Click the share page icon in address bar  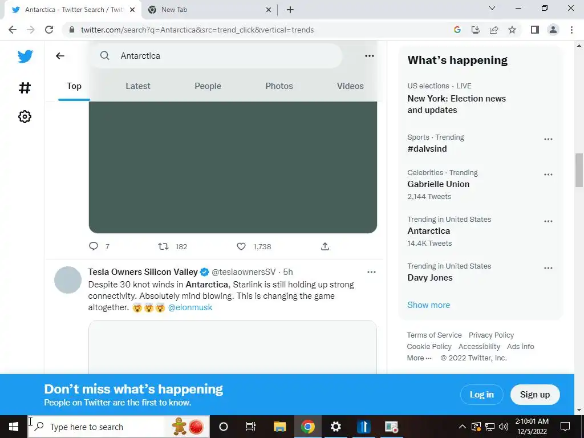point(494,30)
